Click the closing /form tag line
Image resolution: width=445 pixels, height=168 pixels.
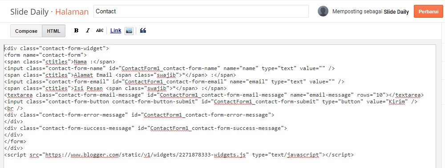pyautogui.click(x=15, y=141)
